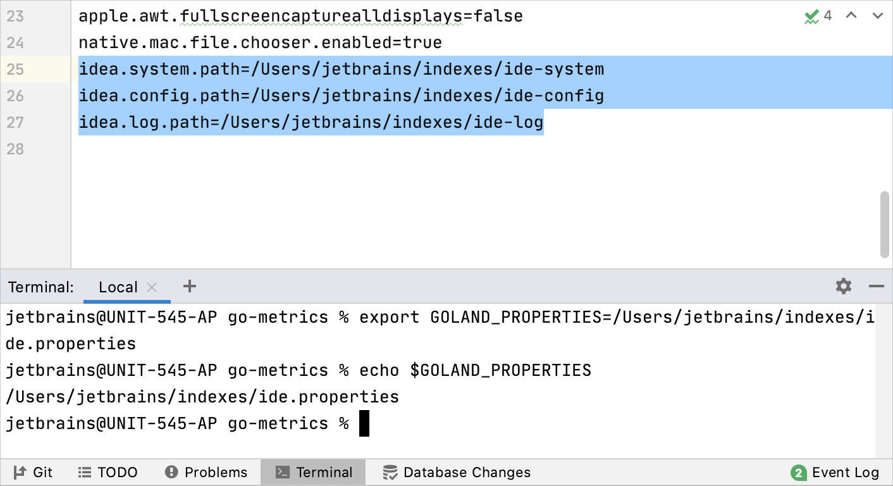Close the Local terminal session

point(151,287)
